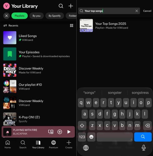Screen dimensions: 153x156
Task: Clear the filter with the X chip
Action: point(7,16)
